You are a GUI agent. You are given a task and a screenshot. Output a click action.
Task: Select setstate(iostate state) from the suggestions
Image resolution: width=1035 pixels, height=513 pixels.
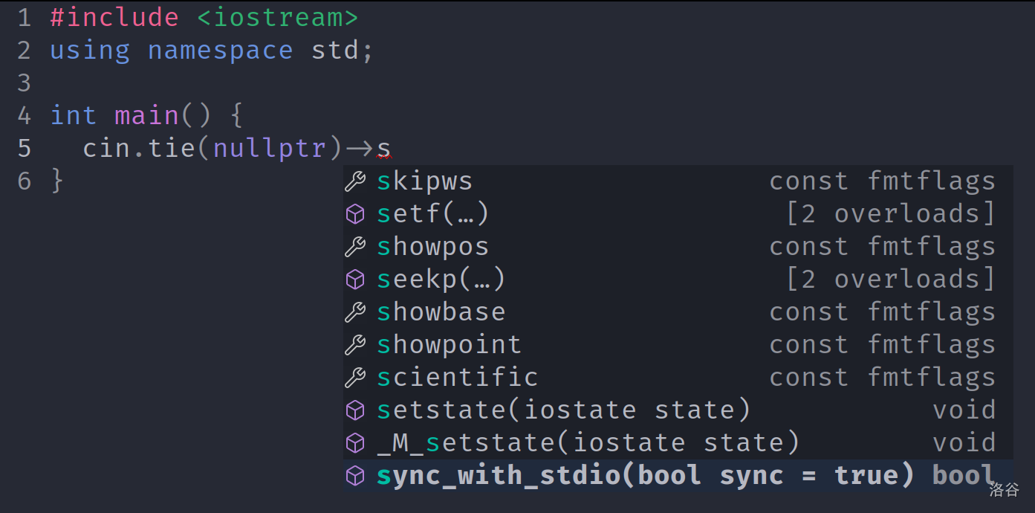click(563, 410)
